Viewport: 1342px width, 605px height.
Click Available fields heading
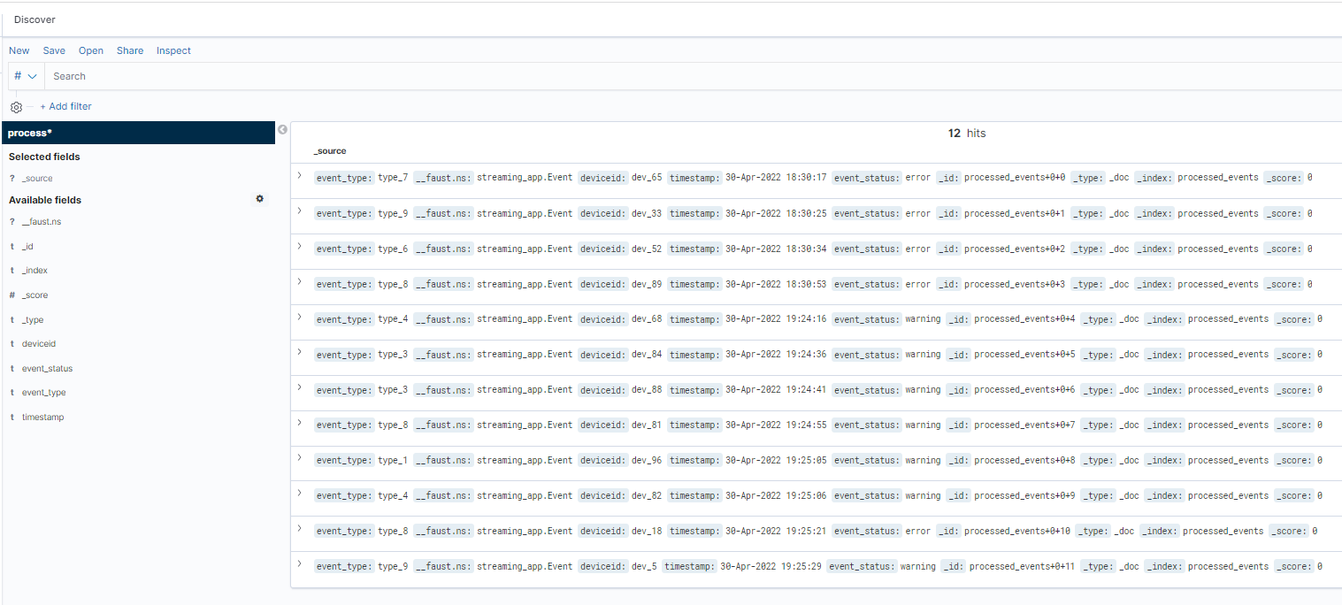[45, 200]
